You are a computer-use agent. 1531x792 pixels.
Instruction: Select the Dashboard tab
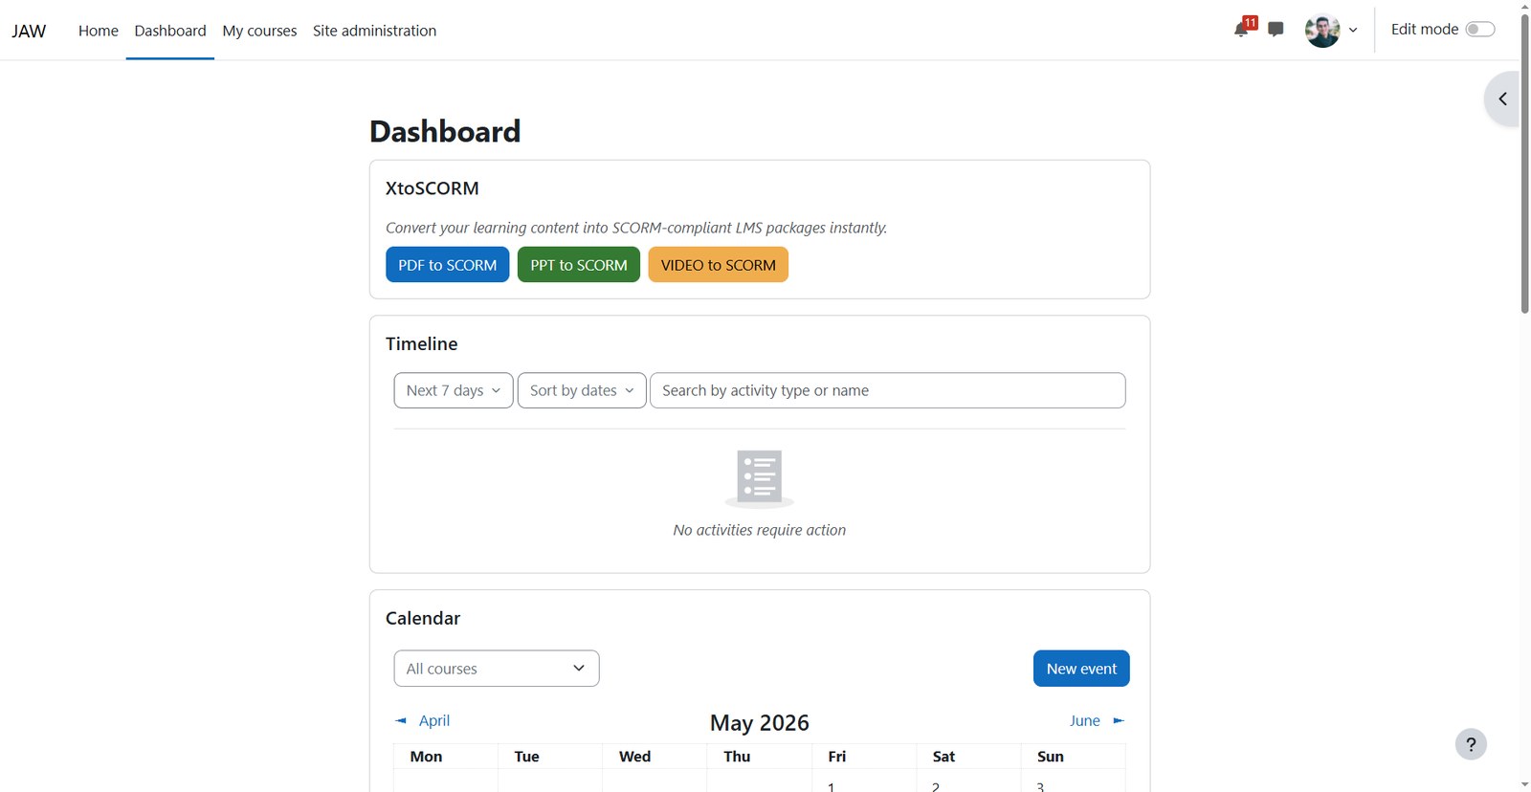click(170, 31)
